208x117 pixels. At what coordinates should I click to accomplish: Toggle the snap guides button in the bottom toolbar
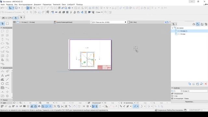pyautogui.click(x=135, y=106)
